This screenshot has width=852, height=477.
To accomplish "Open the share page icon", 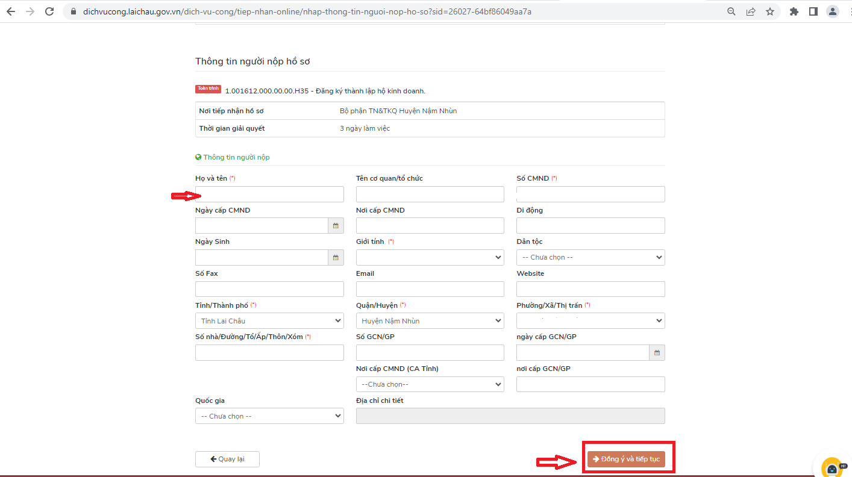I will coord(750,11).
